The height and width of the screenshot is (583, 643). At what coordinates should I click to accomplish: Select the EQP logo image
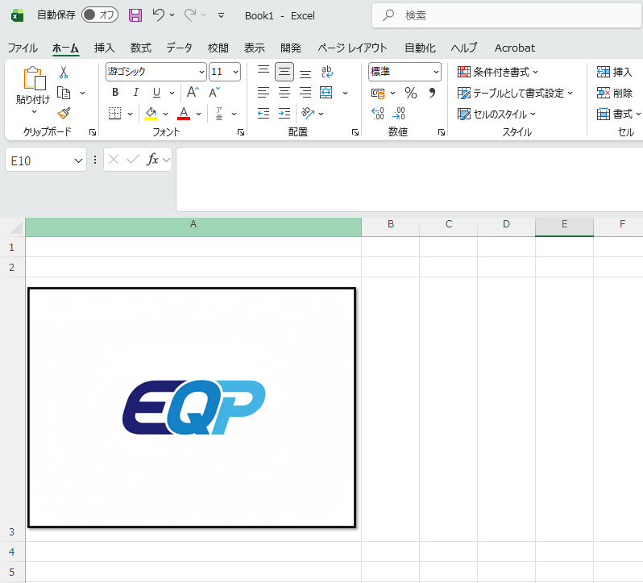193,407
